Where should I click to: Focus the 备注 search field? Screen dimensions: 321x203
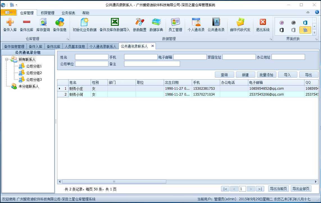pos(152,64)
